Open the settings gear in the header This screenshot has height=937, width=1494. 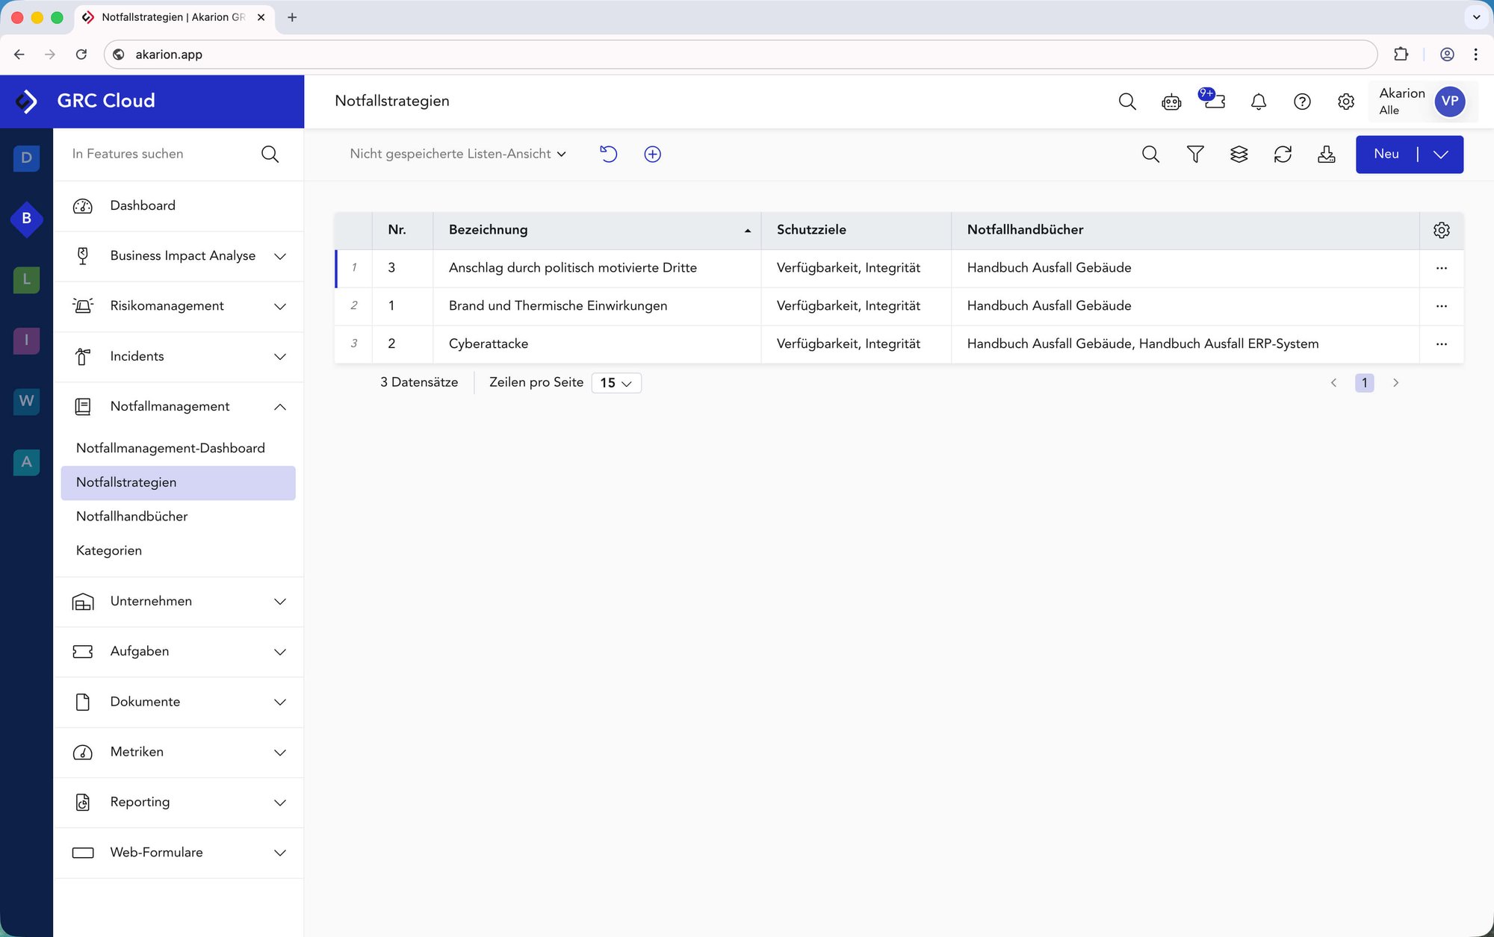(1345, 102)
